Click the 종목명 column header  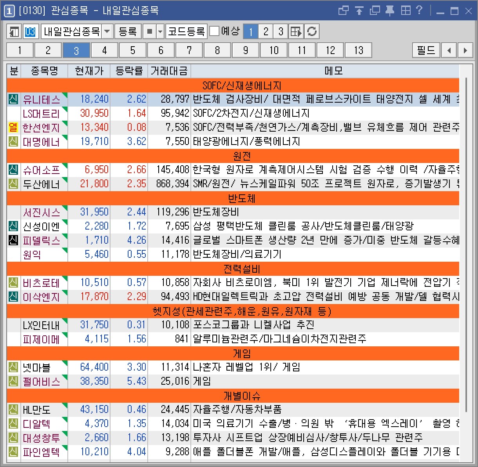click(44, 71)
